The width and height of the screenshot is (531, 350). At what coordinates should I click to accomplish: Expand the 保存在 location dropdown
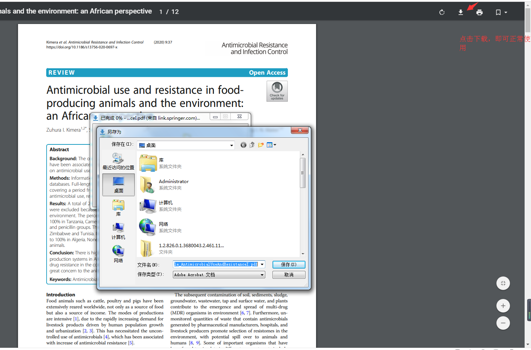(231, 146)
